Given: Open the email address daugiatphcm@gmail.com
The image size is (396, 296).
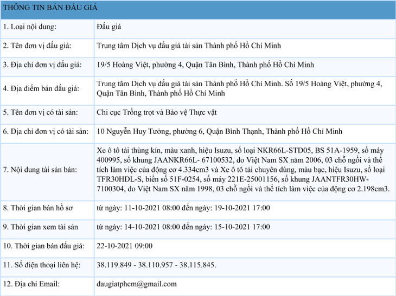Looking at the screenshot, I should point(136,284).
